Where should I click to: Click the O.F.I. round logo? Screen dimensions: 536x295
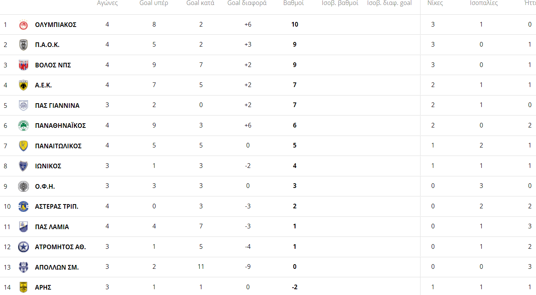[23, 186]
